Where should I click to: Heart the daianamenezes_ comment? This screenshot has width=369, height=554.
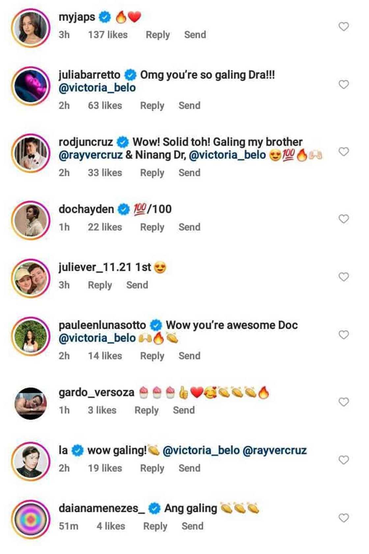[344, 518]
